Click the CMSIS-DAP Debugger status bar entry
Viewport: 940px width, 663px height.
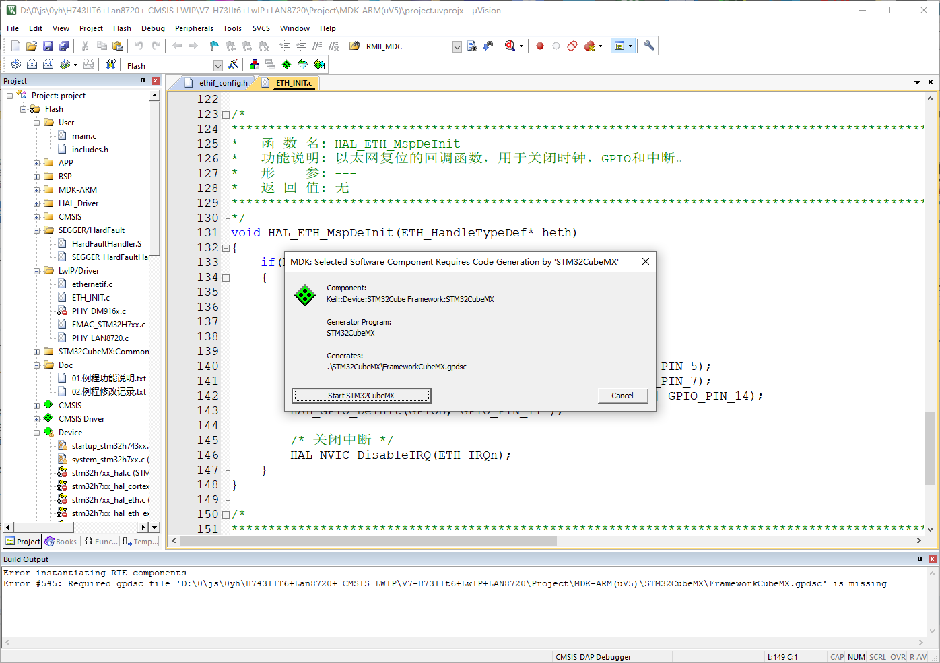[x=593, y=657]
